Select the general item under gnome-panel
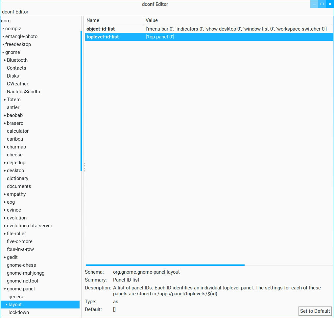Viewport: 334px width, 318px height. (16, 297)
